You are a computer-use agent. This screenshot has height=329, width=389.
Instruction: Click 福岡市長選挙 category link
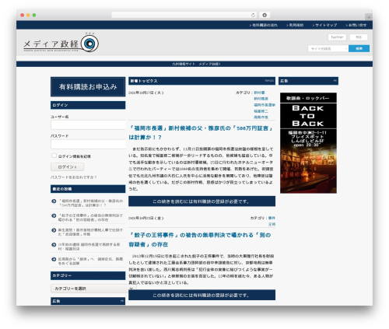coord(265,105)
